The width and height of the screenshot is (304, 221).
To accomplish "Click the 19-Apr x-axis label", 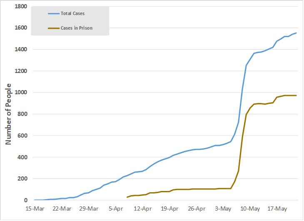I will [169, 209].
